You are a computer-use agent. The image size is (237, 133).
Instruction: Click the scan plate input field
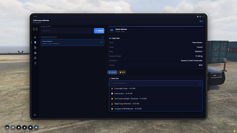pos(67,31)
